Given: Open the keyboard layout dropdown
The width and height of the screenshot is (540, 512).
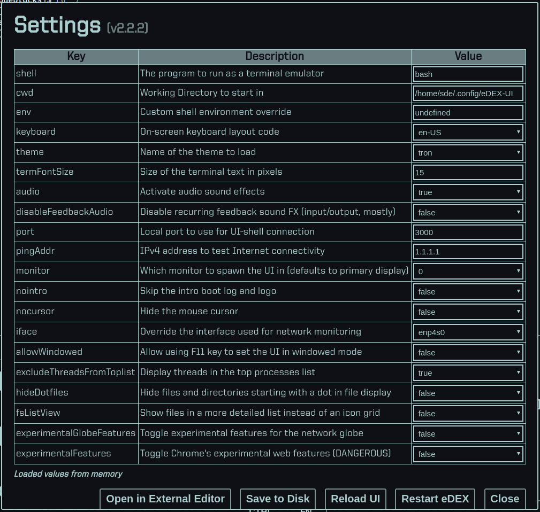Looking at the screenshot, I should [468, 132].
